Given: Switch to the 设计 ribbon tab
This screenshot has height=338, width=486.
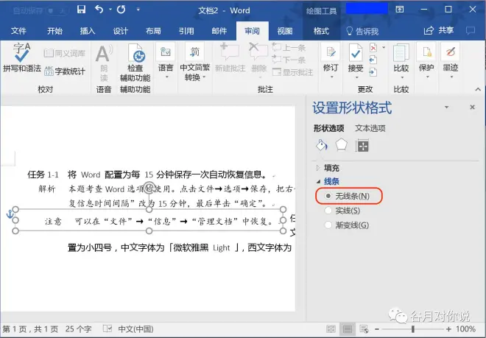Looking at the screenshot, I should [x=120, y=31].
